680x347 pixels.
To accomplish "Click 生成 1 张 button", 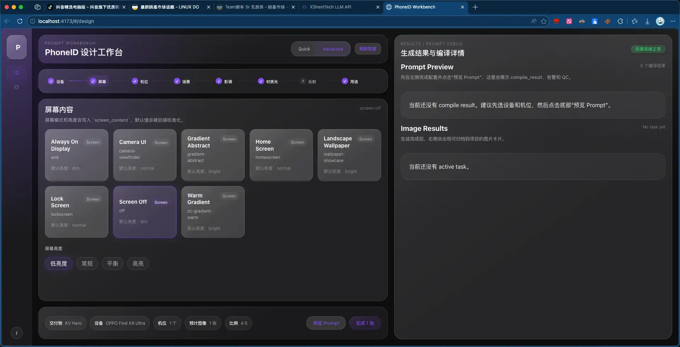I will coord(365,323).
